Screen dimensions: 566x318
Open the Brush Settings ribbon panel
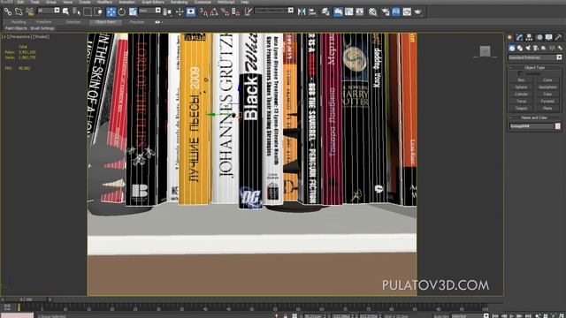[42, 28]
